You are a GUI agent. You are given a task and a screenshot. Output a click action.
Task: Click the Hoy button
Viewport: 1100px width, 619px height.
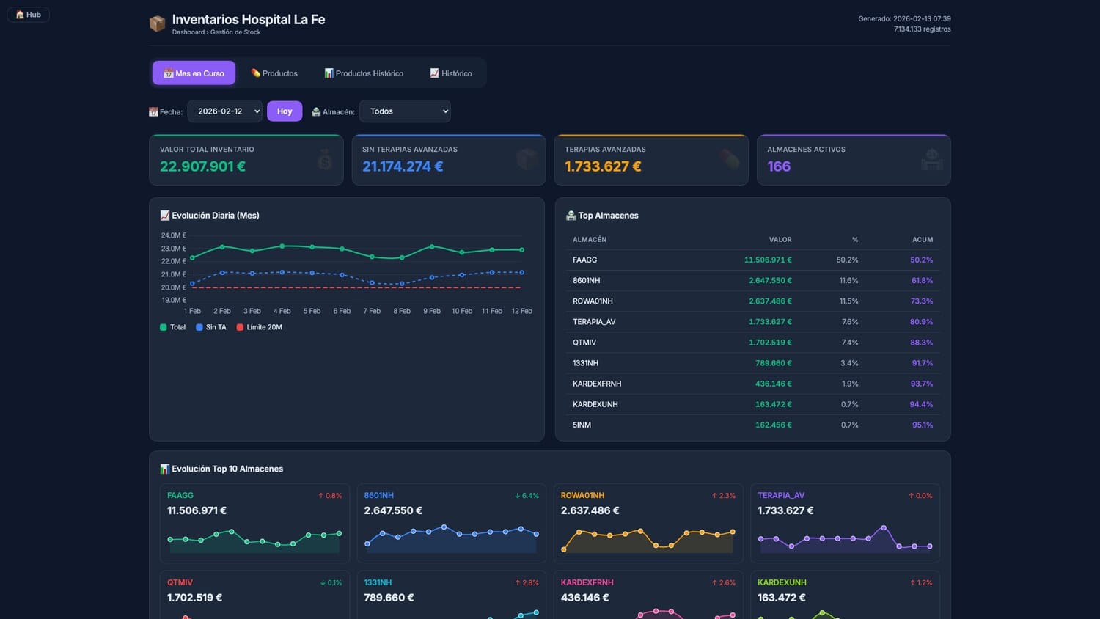[x=285, y=111]
